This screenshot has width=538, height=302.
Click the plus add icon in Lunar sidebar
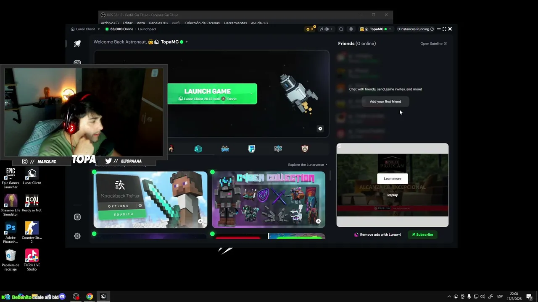click(x=77, y=217)
